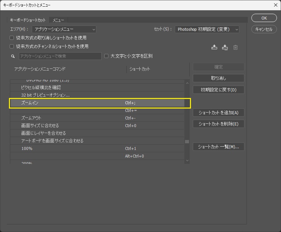Image resolution: width=281 pixels, height=232 pixels.
Task: Click ショートカットを追加(A) button
Action: pyautogui.click(x=218, y=113)
